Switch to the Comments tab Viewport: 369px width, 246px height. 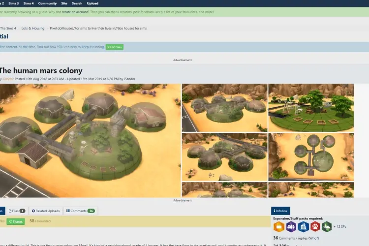[81, 211]
